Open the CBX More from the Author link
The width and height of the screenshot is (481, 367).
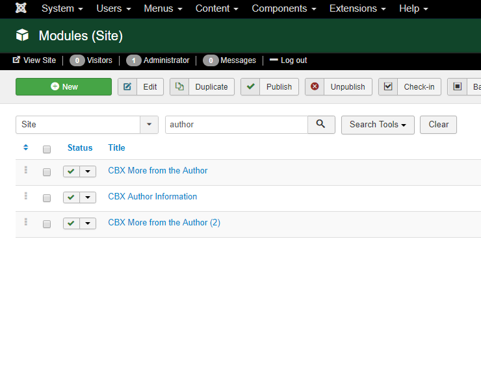pos(158,170)
